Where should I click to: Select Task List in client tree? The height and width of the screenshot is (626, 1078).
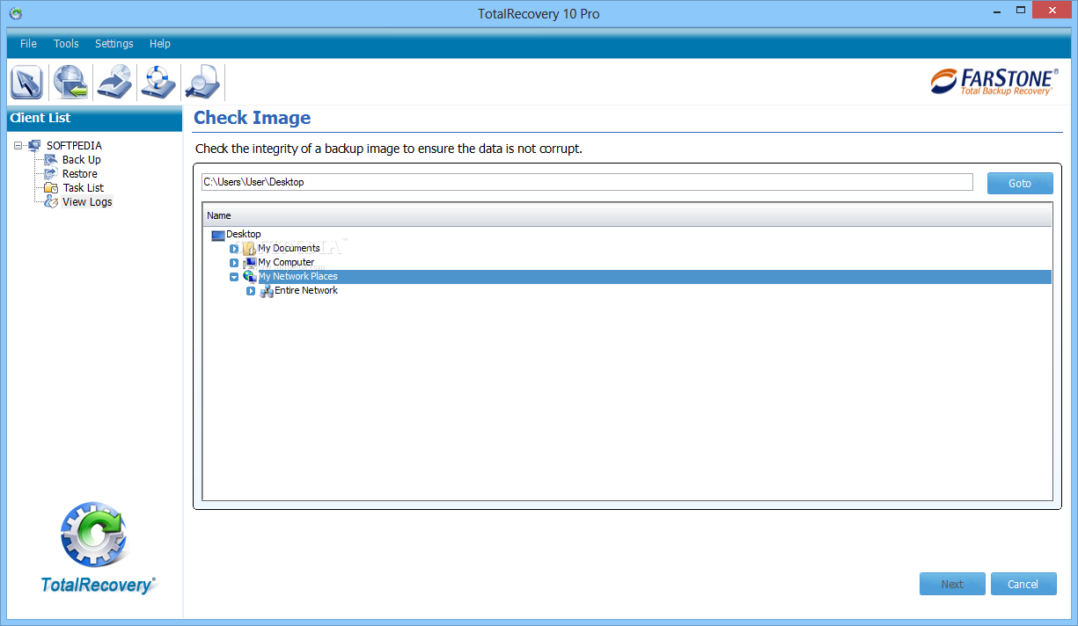pos(84,187)
